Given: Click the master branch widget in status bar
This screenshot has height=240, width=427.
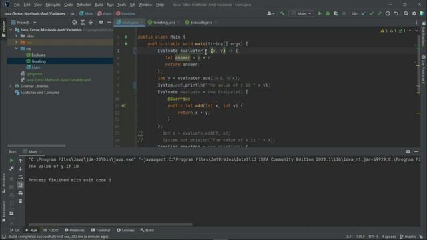Looking at the screenshot, I should coord(408,237).
